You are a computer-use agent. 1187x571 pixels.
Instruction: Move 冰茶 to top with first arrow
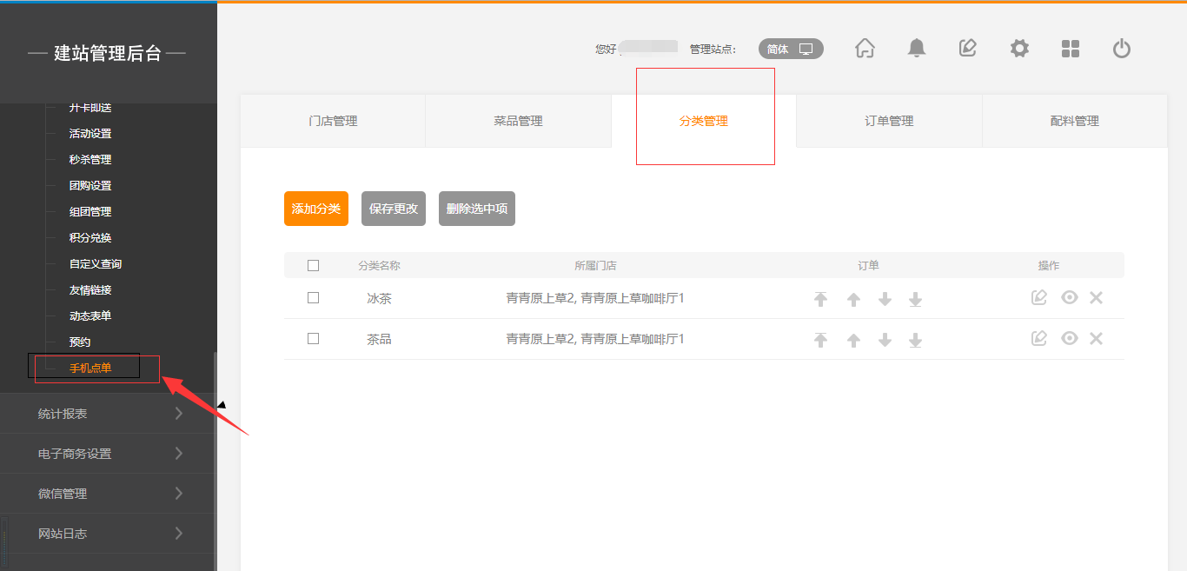coord(820,299)
